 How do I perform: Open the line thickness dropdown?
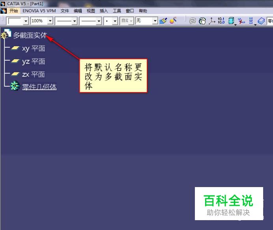[x=75, y=21]
